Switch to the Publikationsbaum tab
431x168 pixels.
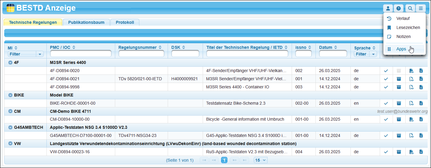click(x=86, y=22)
